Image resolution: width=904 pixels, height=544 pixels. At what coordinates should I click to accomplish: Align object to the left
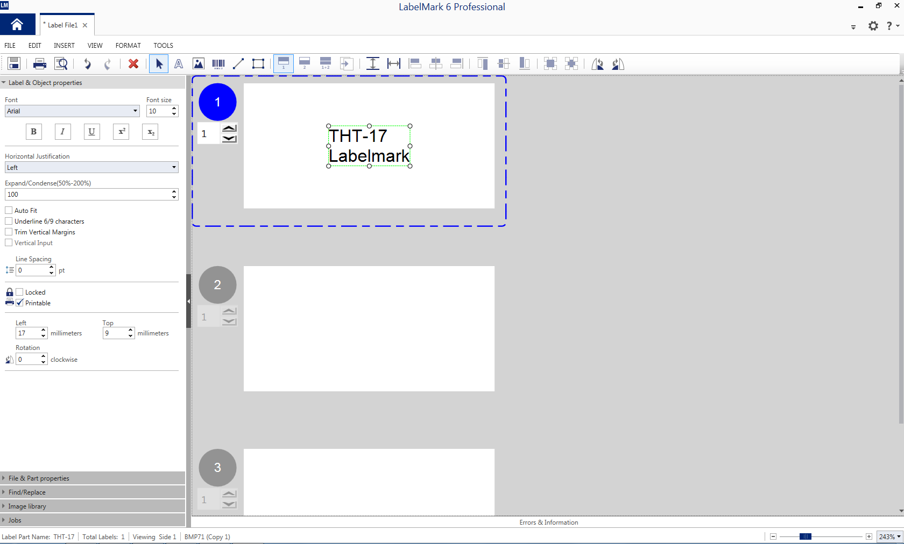click(x=415, y=64)
